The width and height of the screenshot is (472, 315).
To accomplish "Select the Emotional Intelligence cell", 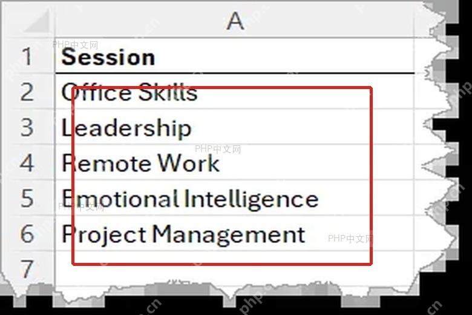I will [235, 197].
